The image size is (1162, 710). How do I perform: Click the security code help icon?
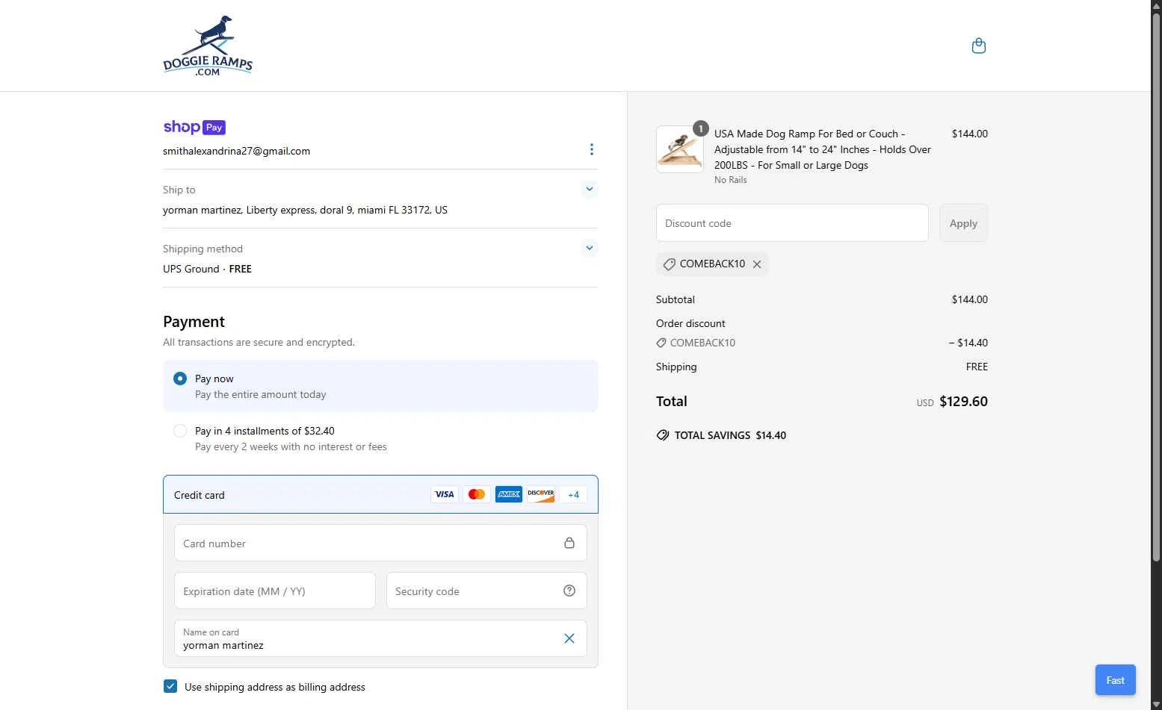(x=569, y=591)
